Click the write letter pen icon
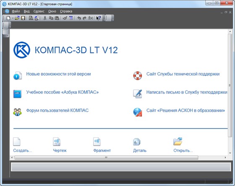The height and width of the screenshot is (186, 235). click(138, 94)
